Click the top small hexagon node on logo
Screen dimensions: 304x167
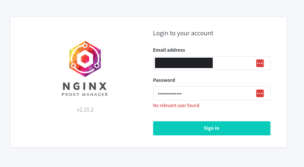point(85,45)
